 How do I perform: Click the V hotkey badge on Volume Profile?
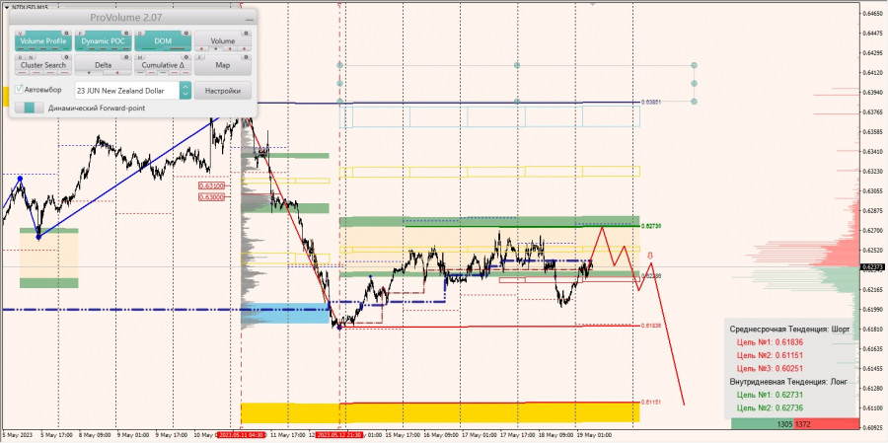tap(21, 34)
